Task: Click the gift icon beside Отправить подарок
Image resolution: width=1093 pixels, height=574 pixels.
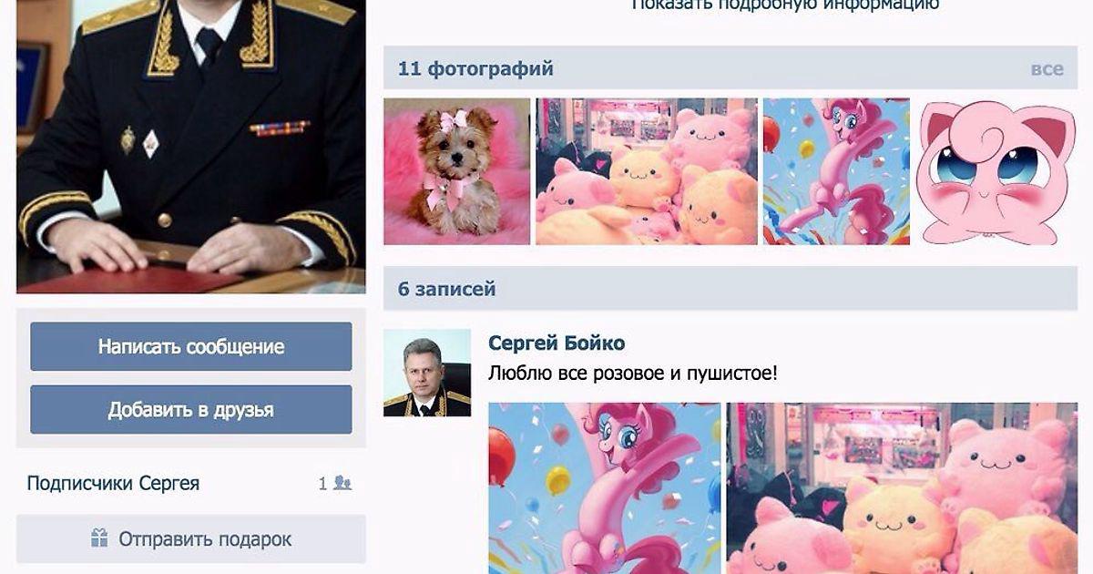Action: click(99, 538)
